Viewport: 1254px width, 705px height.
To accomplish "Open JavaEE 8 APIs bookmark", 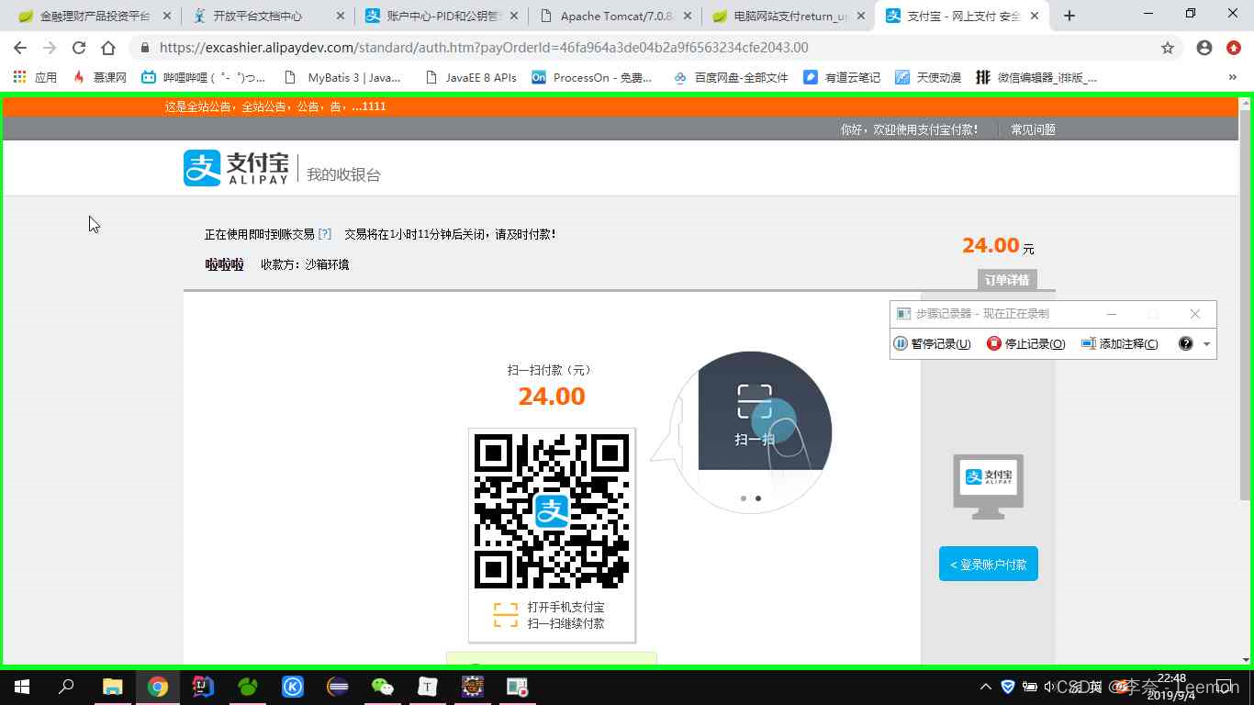I will pyautogui.click(x=471, y=77).
